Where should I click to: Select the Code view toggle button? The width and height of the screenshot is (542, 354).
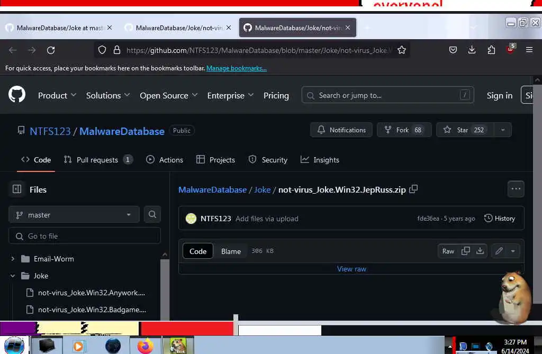(x=198, y=251)
